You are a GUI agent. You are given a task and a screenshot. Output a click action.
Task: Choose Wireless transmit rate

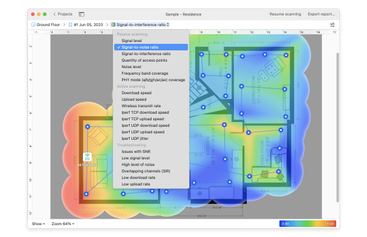coord(151,106)
